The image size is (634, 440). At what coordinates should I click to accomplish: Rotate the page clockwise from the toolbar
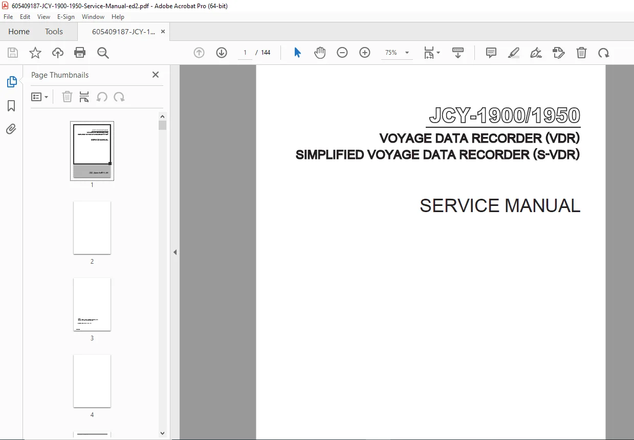[x=604, y=53]
